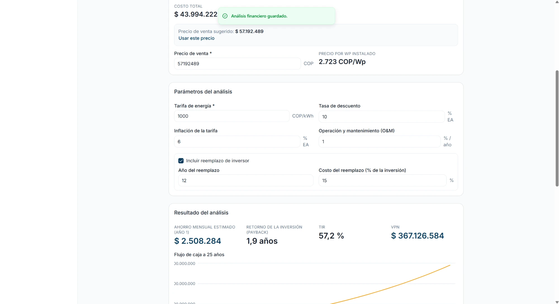Click the '$ 43.994.222' total cost value

(196, 14)
